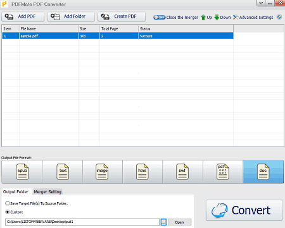Open the title bar dropdown arrow menu
This screenshot has width=285, height=228.
point(261,3)
